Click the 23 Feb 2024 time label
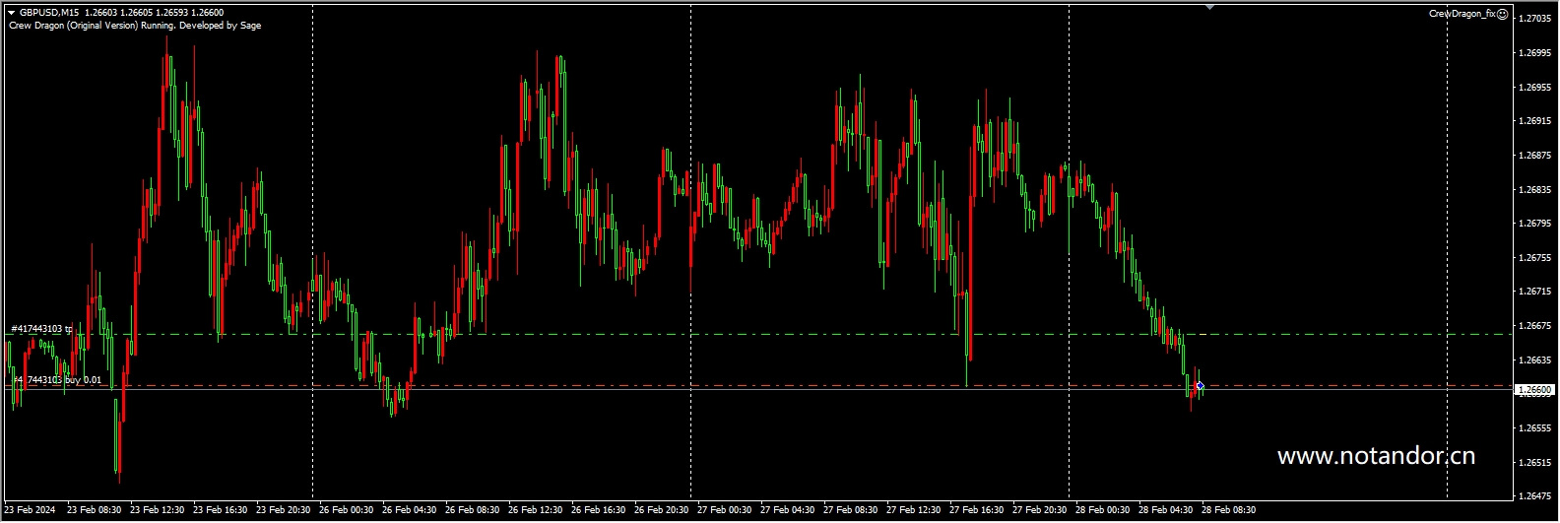This screenshot has width=1560, height=523. pyautogui.click(x=31, y=510)
